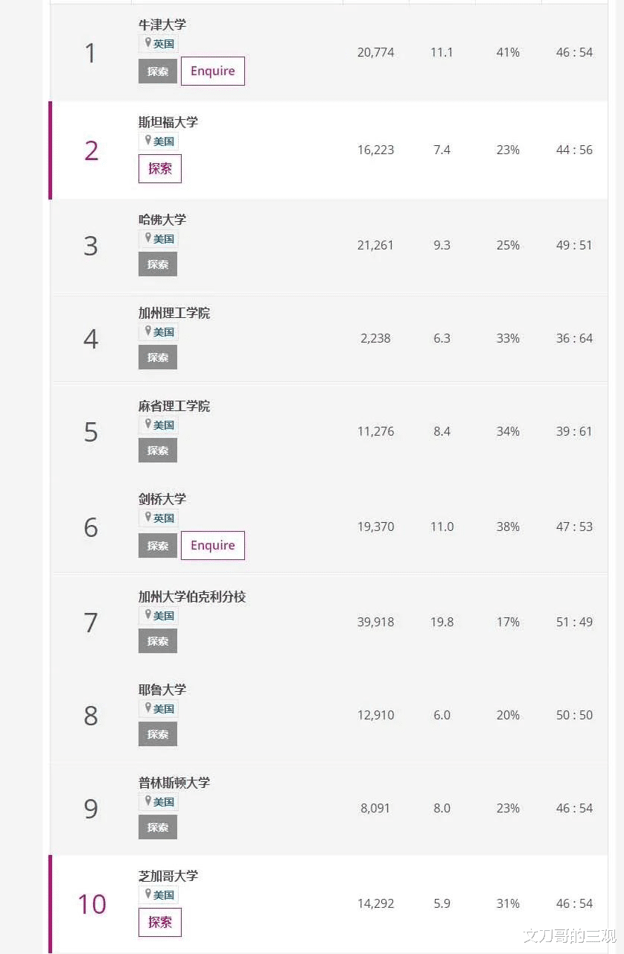The height and width of the screenshot is (954, 624).
Task: Open the 普林斯顿大学 university link
Action: [174, 783]
